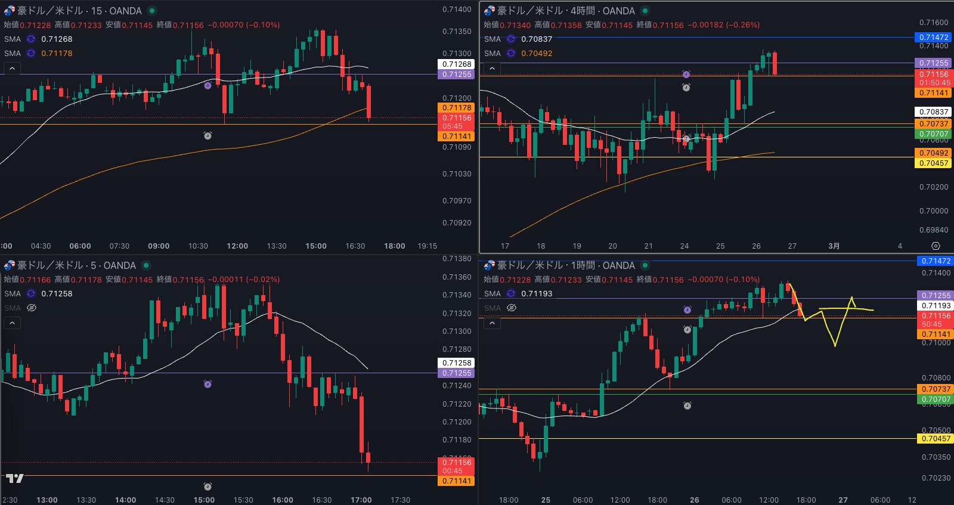Collapse the indicator legend on 1-hour chart

(492, 323)
